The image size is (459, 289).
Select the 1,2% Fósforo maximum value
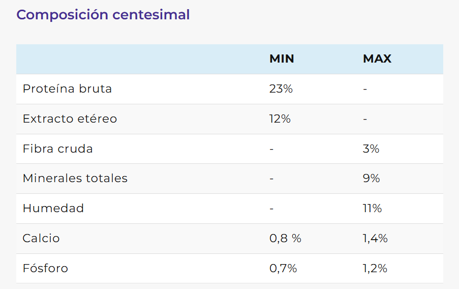click(x=375, y=269)
